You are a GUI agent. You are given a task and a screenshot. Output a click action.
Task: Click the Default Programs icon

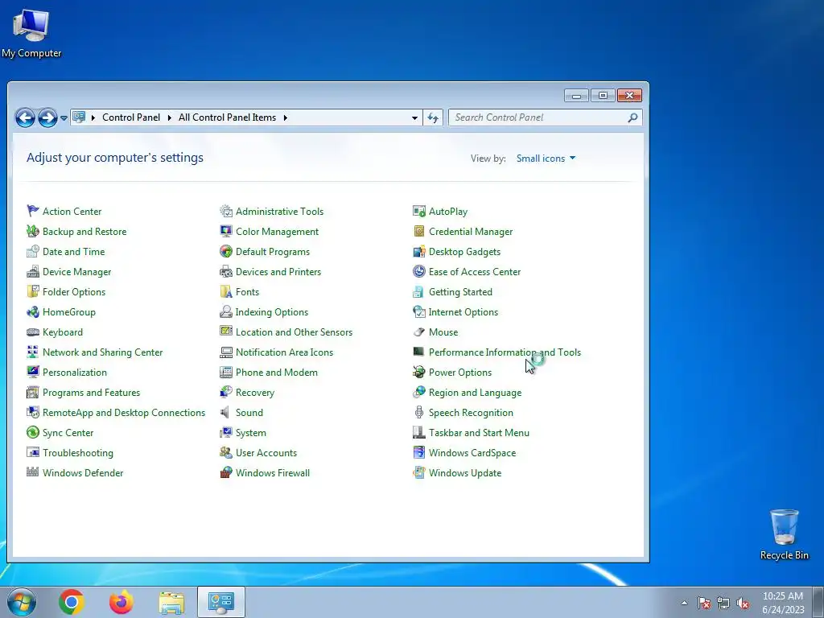point(226,251)
